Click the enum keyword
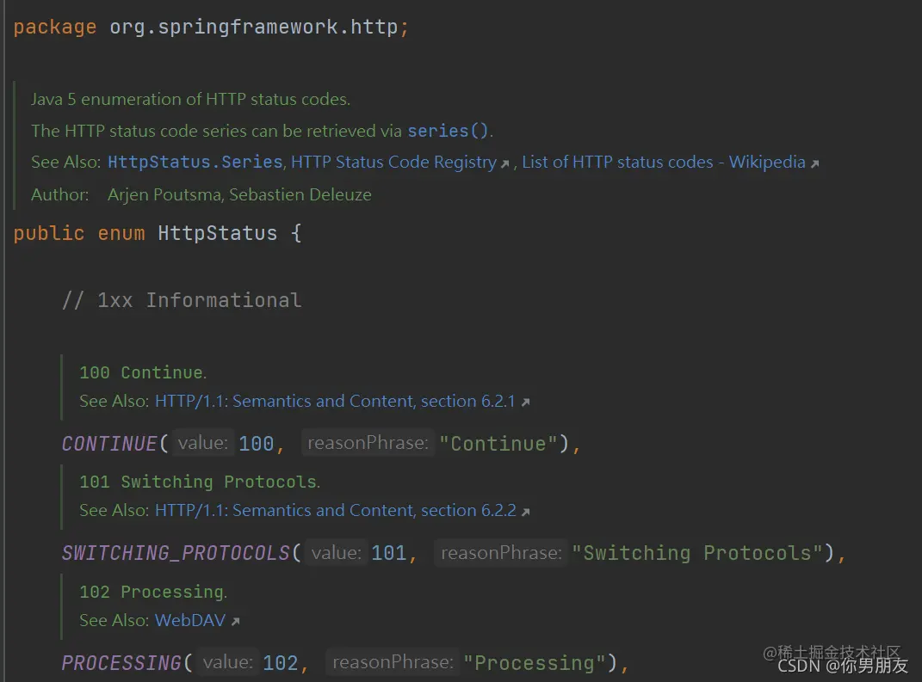Viewport: 922px width, 682px height. [x=121, y=233]
